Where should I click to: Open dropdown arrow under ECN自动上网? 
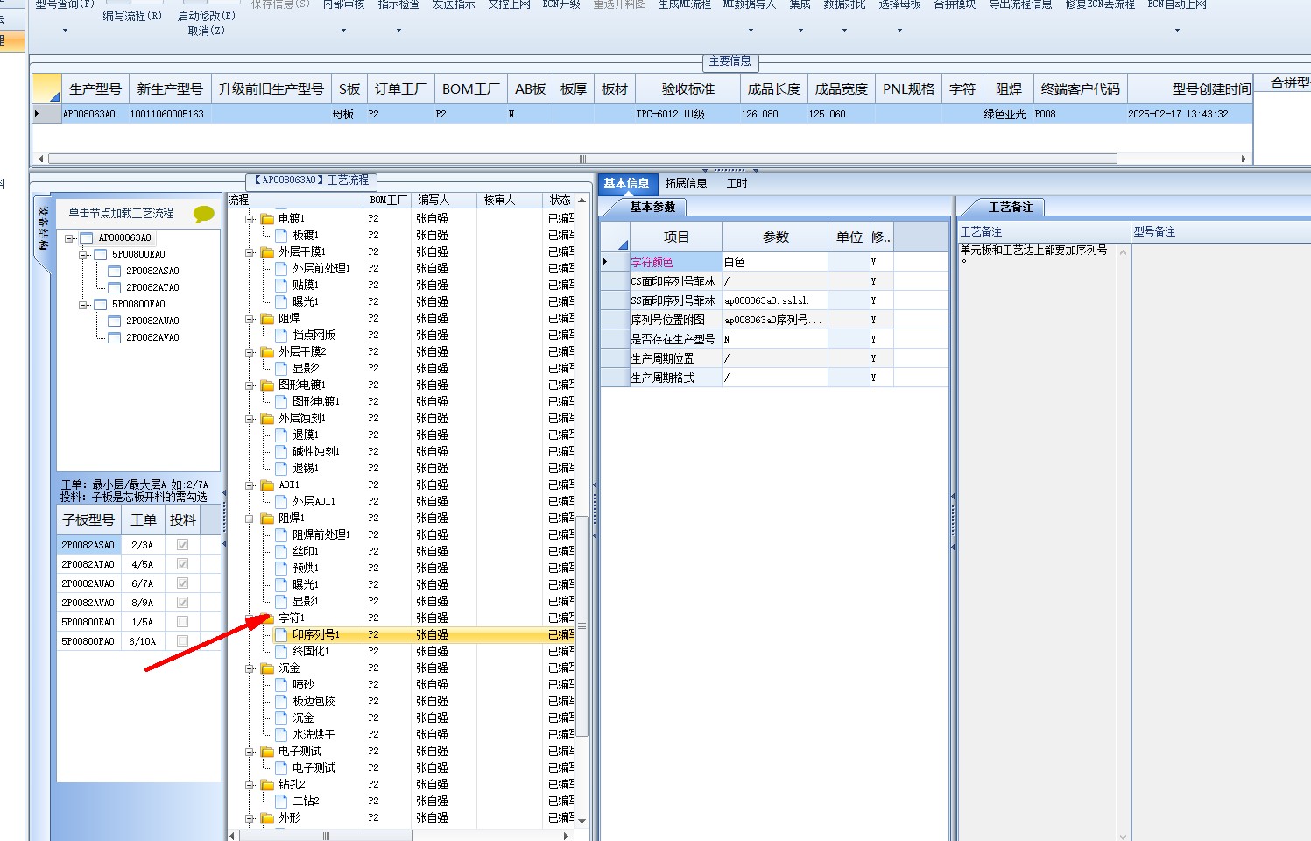pos(1177,31)
